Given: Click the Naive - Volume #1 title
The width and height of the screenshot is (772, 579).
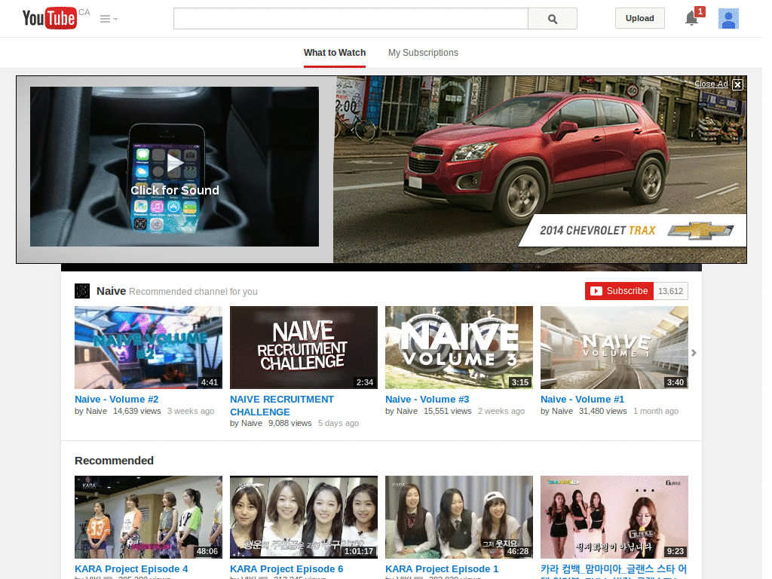Looking at the screenshot, I should coord(583,400).
